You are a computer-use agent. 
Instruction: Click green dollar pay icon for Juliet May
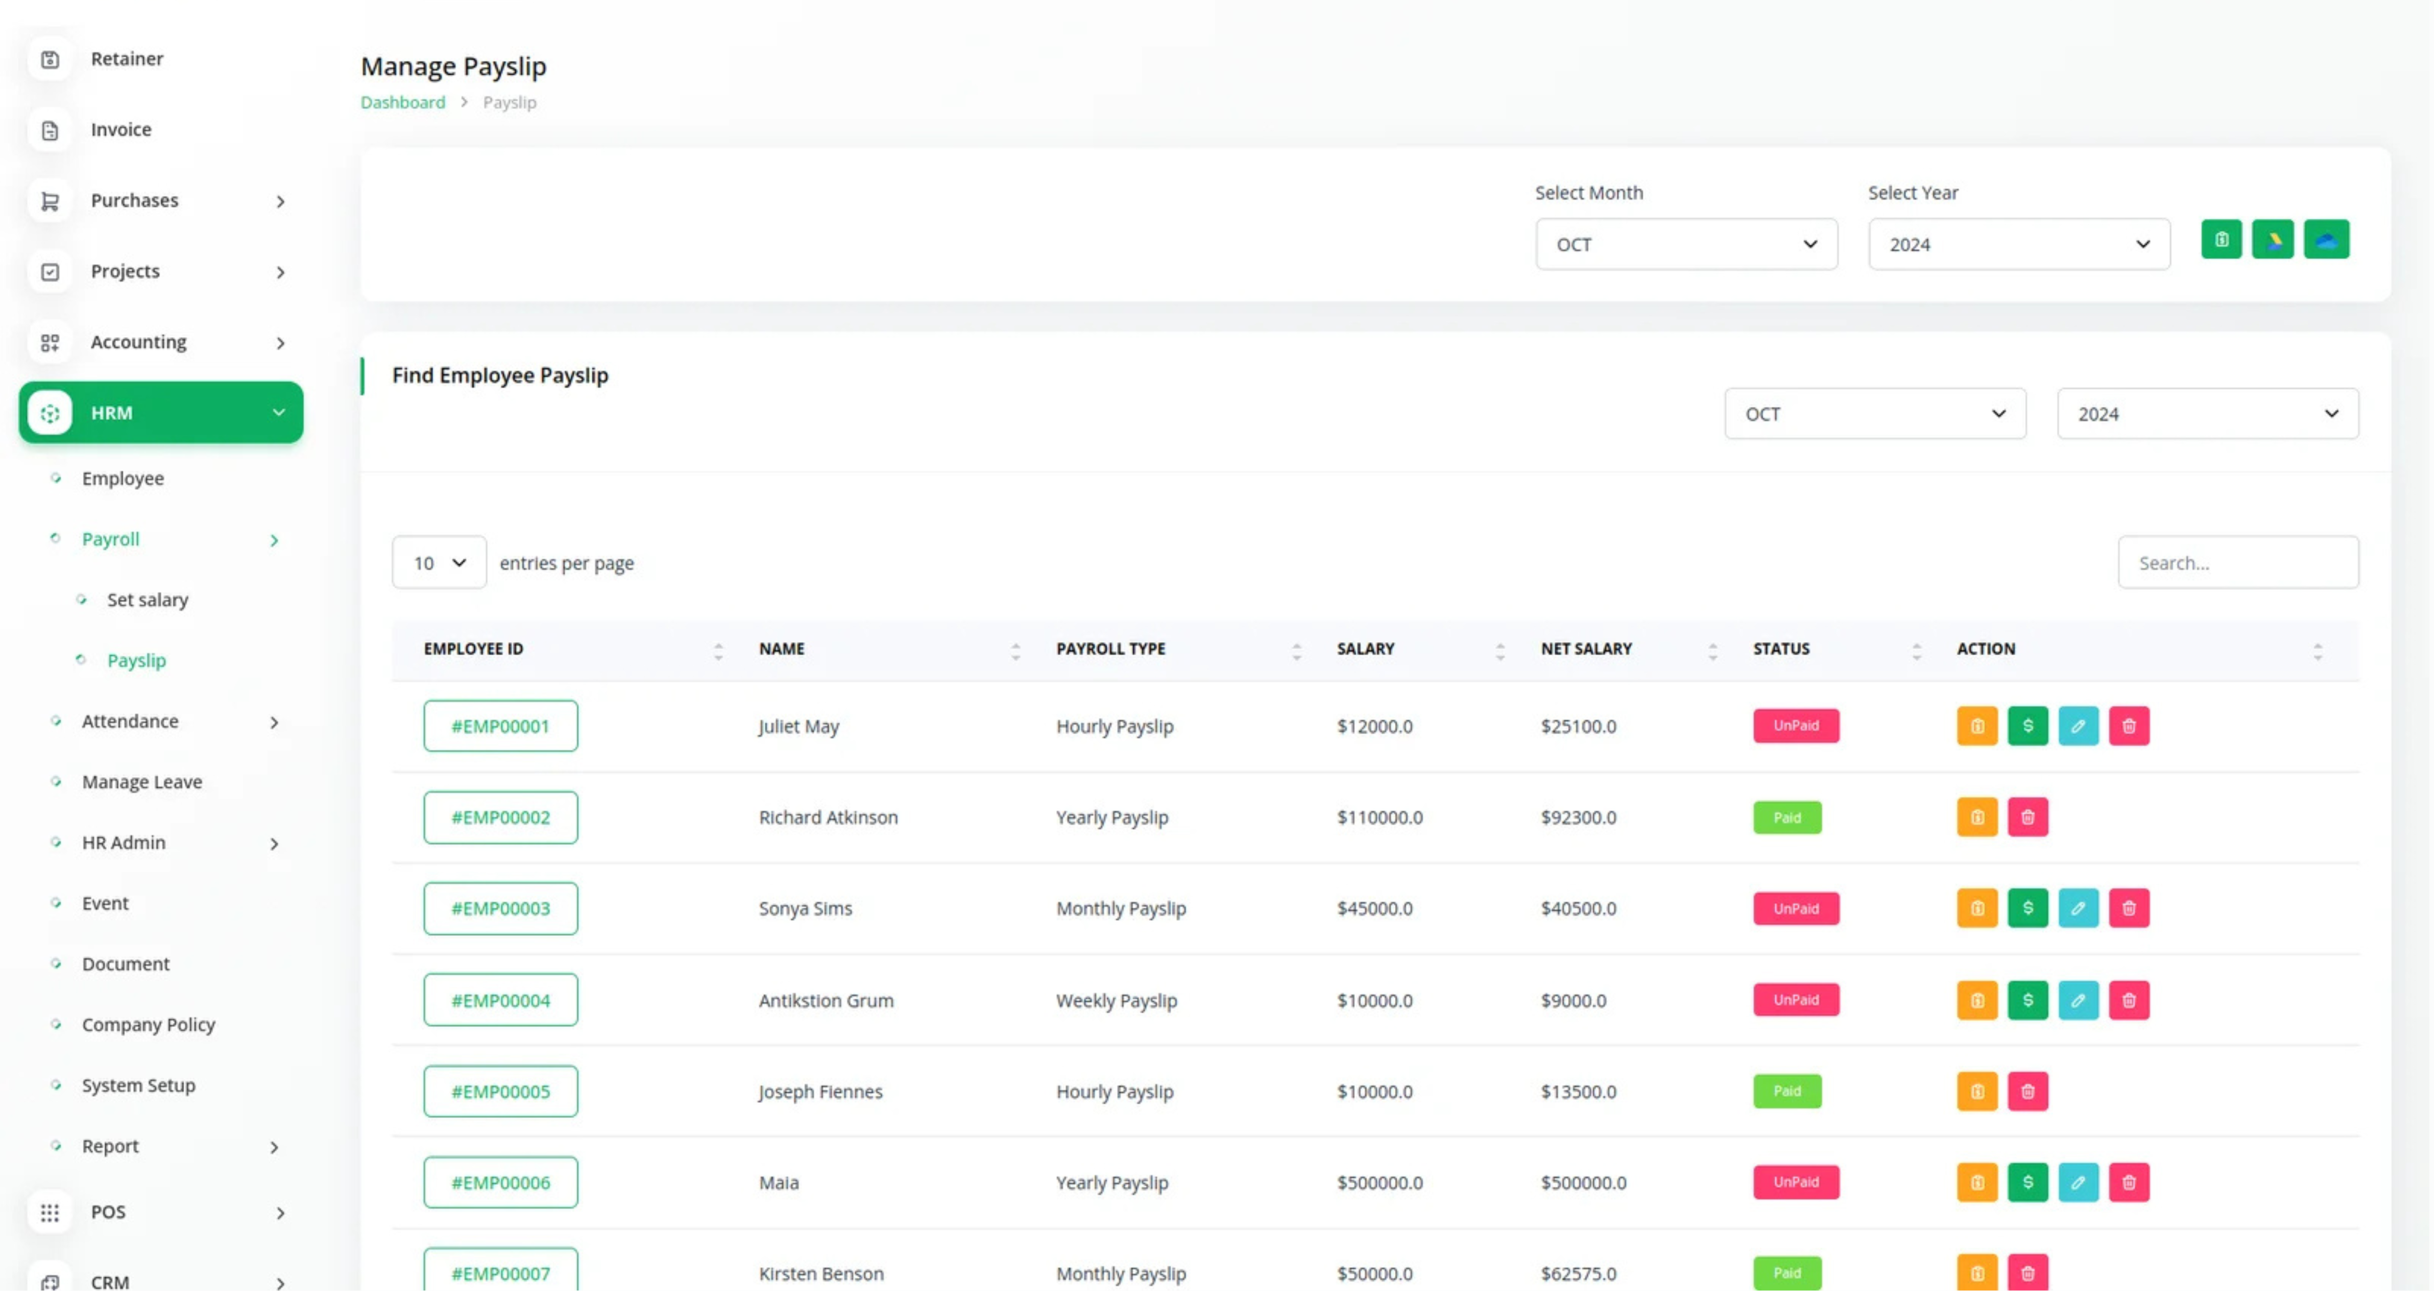click(2027, 726)
